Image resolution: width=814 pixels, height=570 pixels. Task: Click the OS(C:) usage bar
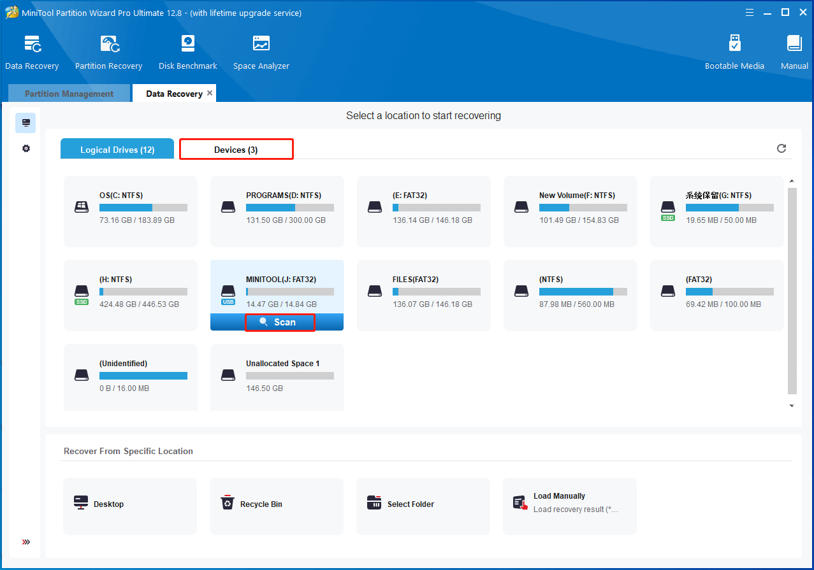pos(143,208)
